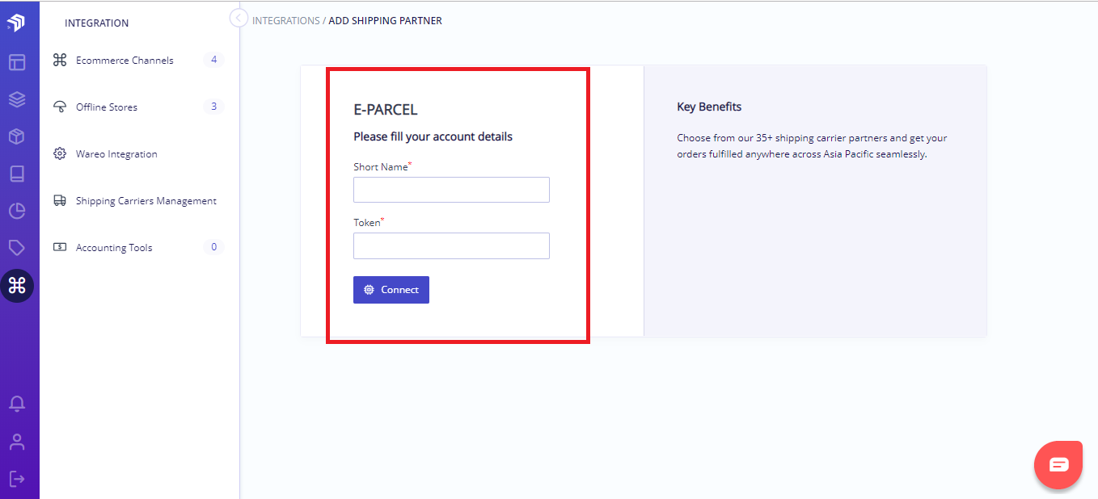This screenshot has height=499, width=1098.
Task: Click the back chevron beside the breadcrumb
Action: tap(238, 17)
